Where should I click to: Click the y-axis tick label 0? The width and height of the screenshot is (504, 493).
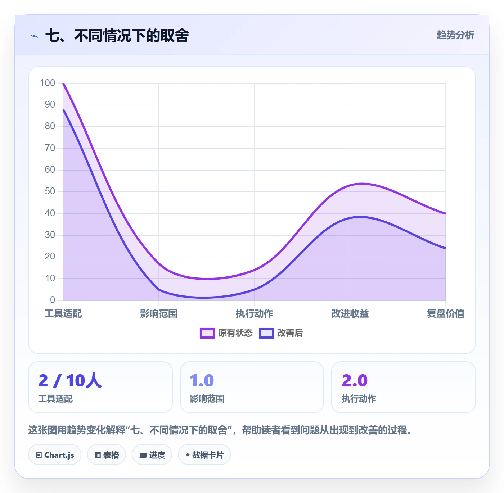click(x=53, y=300)
